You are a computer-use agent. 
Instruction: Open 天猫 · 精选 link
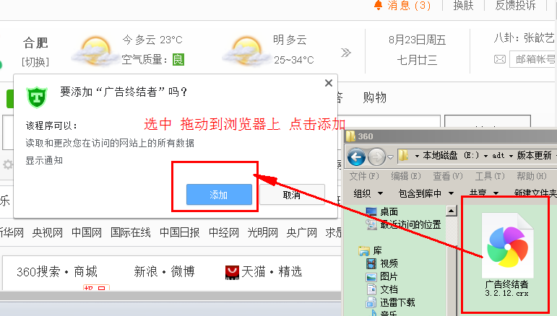point(272,272)
